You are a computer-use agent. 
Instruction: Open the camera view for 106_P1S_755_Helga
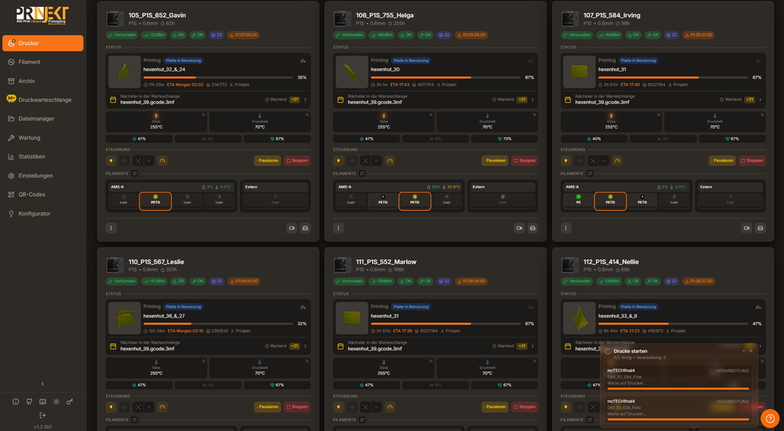click(519, 228)
